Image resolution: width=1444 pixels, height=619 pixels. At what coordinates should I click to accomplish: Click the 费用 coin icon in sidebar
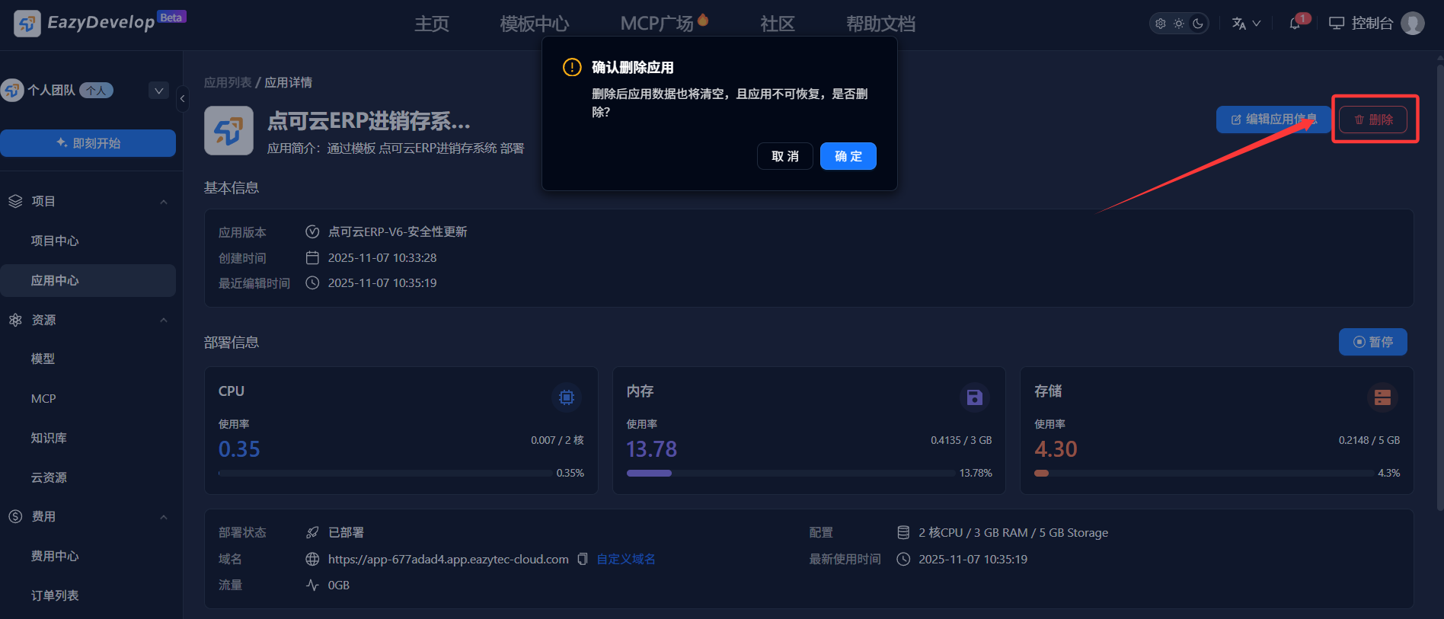[15, 517]
